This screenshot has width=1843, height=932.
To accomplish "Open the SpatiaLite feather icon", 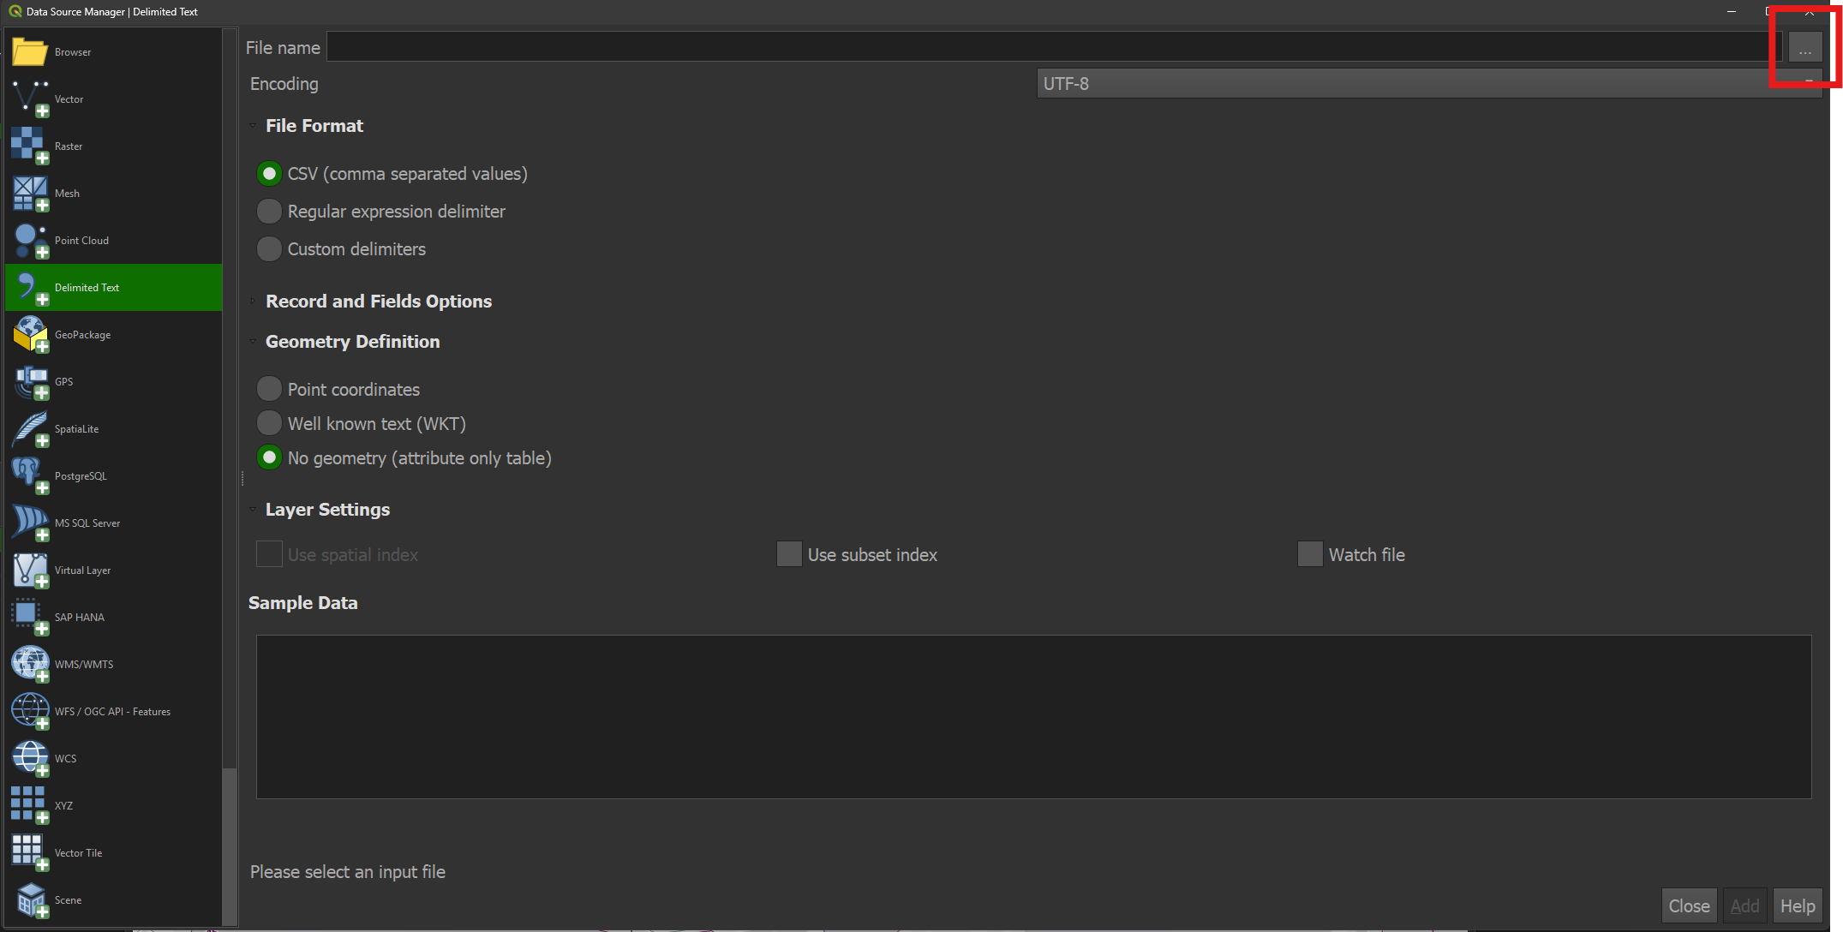I will coord(30,428).
